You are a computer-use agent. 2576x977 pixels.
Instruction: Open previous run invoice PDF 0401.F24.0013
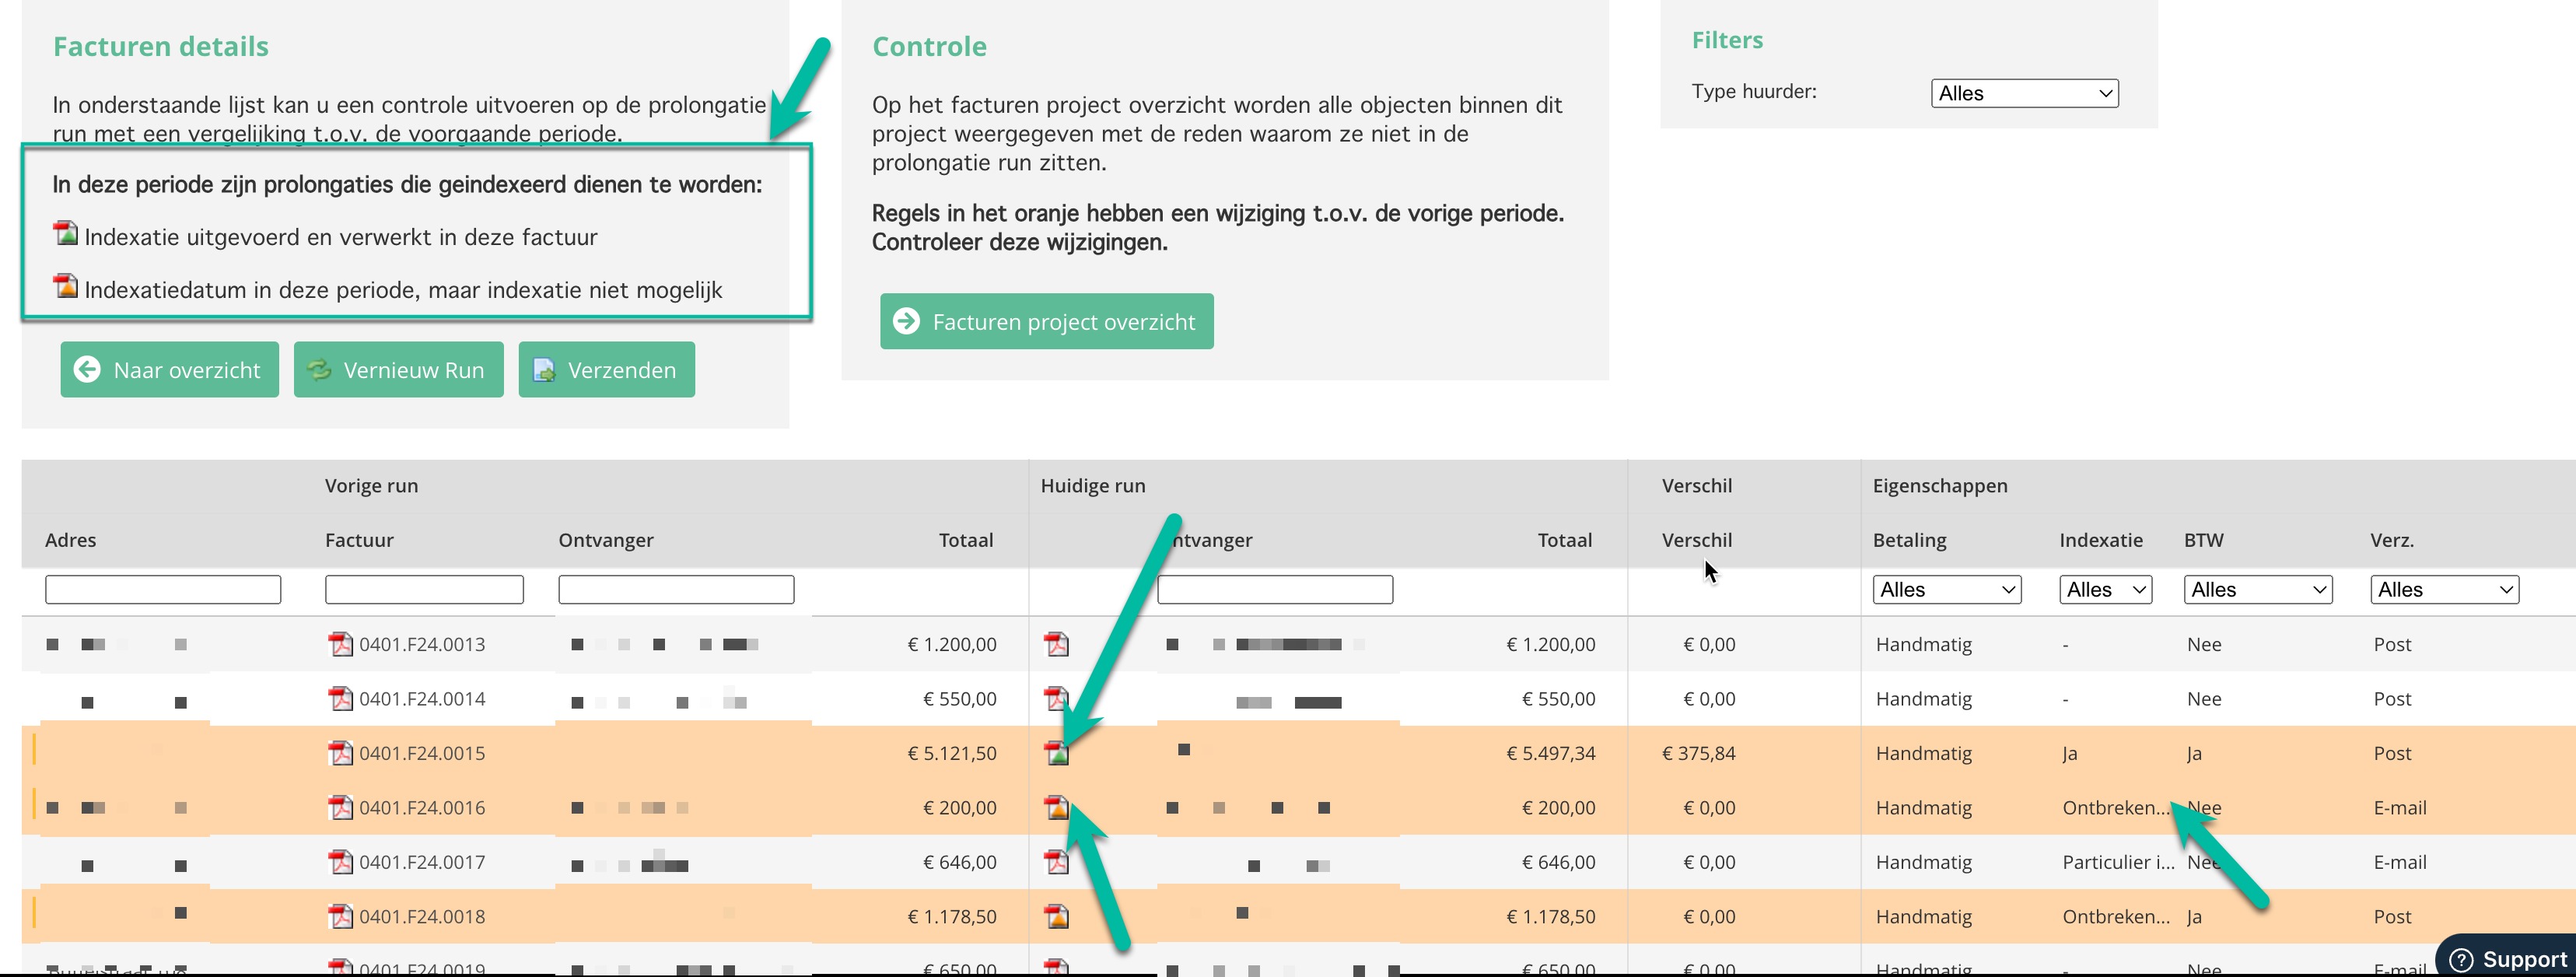point(341,644)
